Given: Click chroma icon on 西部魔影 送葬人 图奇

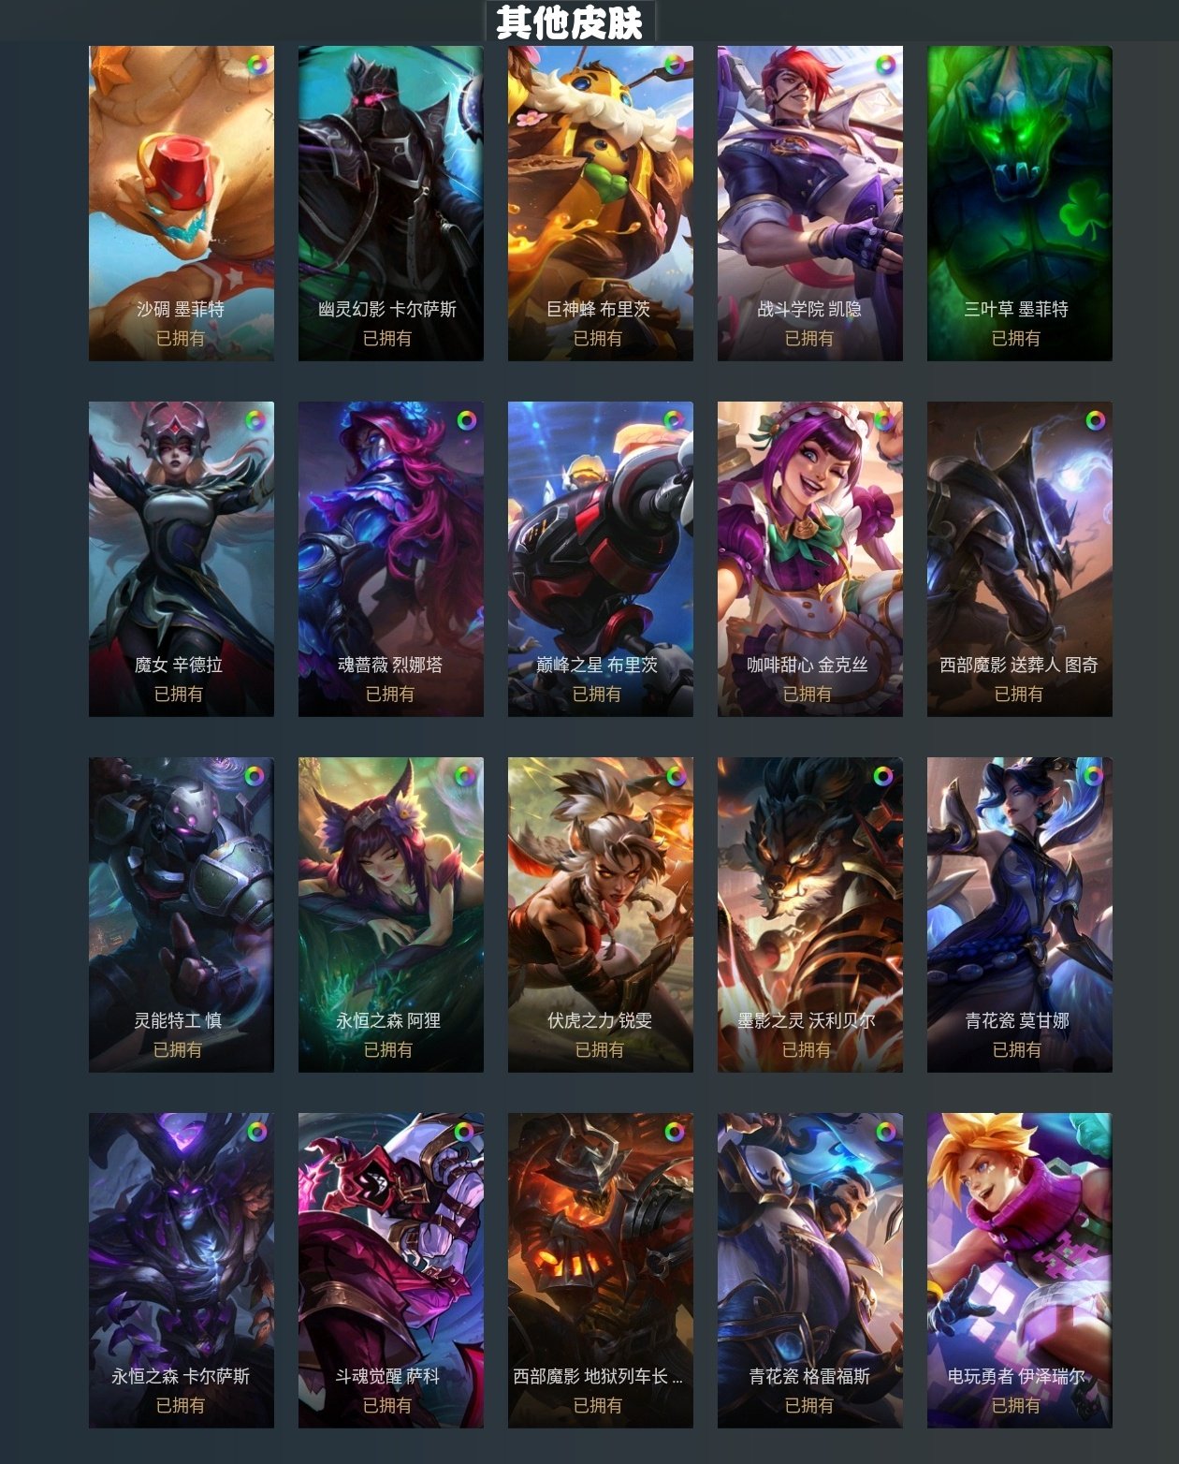Looking at the screenshot, I should coord(1095,420).
